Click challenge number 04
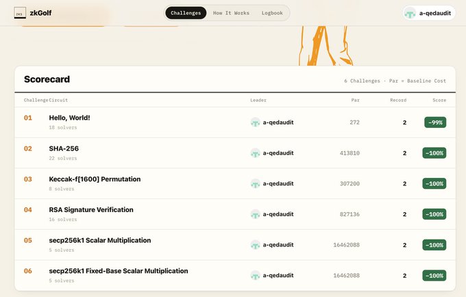 coord(28,210)
